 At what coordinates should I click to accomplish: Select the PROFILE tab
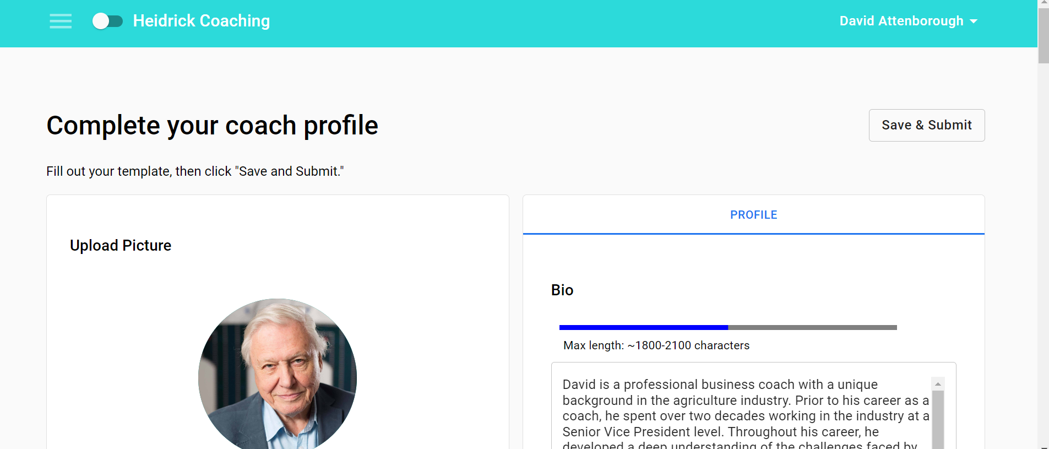click(753, 215)
